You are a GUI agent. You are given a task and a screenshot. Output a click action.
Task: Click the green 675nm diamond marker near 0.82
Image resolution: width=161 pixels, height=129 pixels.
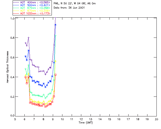(x=56, y=36)
